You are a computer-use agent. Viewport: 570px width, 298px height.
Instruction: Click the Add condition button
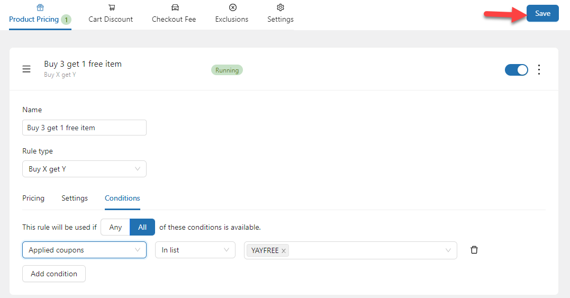[54, 274]
